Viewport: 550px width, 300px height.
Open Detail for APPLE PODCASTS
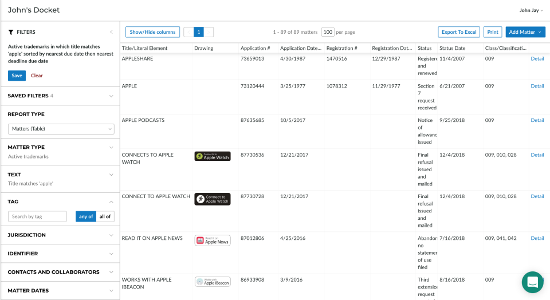[537, 120]
